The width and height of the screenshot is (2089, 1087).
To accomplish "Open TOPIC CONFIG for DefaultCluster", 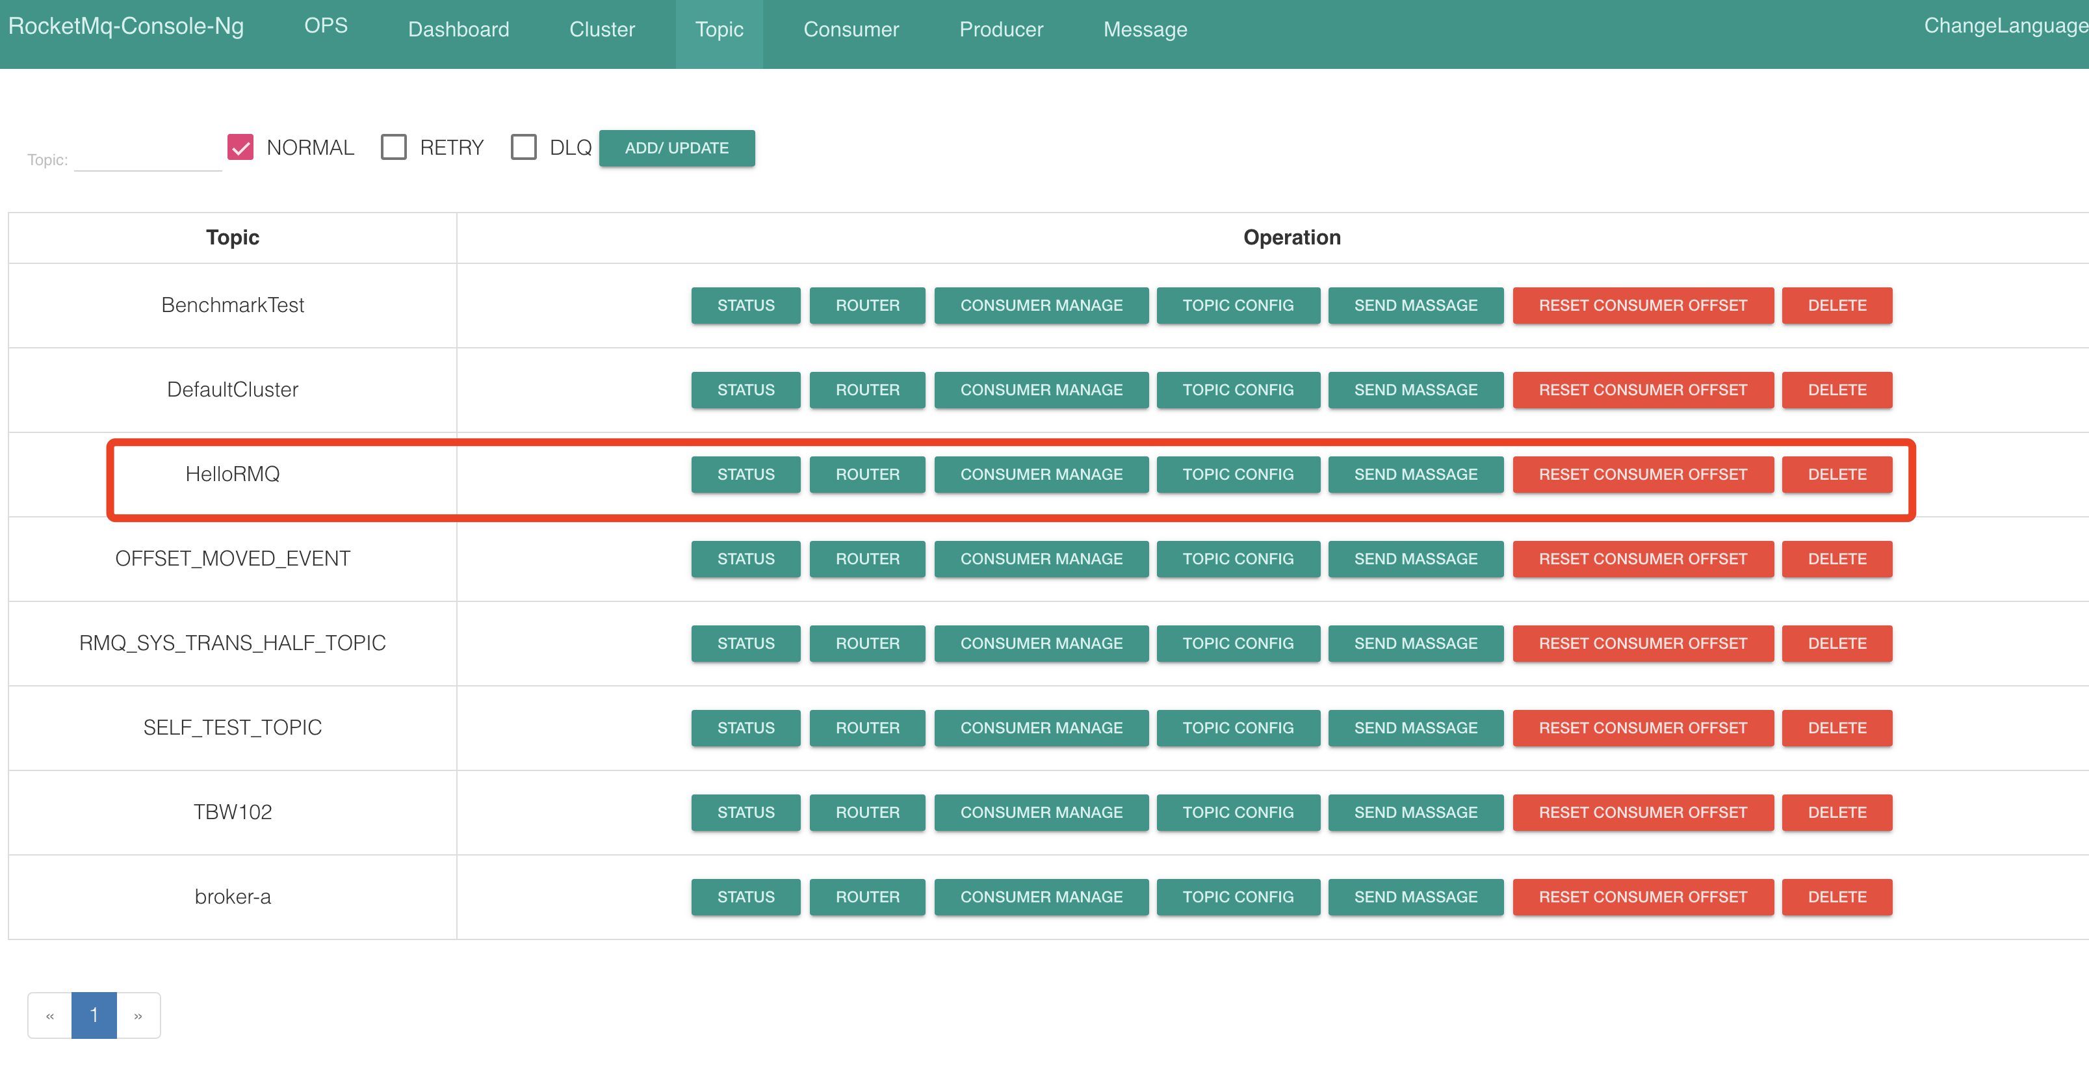I will pyautogui.click(x=1238, y=390).
